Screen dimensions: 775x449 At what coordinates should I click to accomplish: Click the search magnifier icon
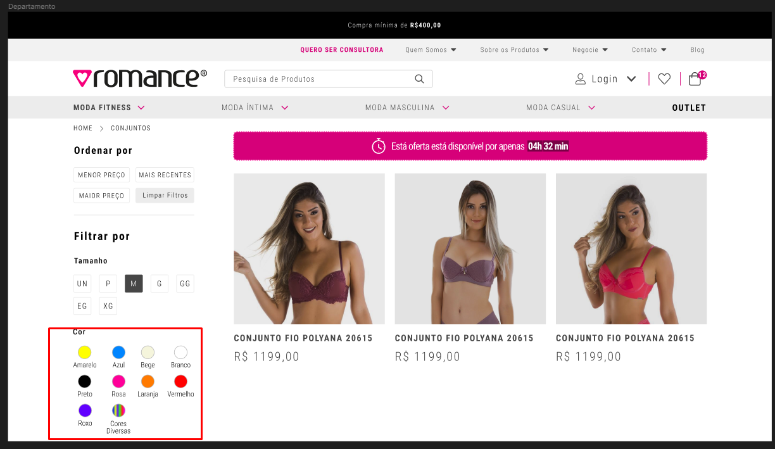pos(419,79)
